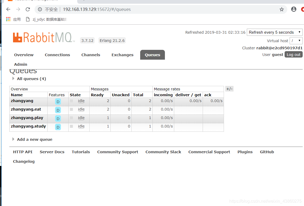Switch to the Exchanges tab
Screen dimensions: 304x206
(x=123, y=55)
